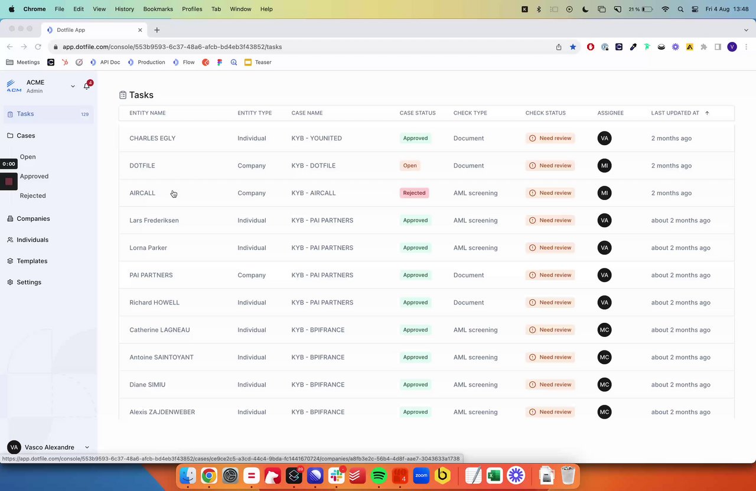Screen dimensions: 756x491
Task: Click the share page icon in address bar
Action: [x=559, y=47]
